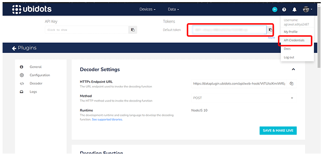Collapse the Decoder Settings panel chevron
The width and height of the screenshot is (325, 157).
293,69
